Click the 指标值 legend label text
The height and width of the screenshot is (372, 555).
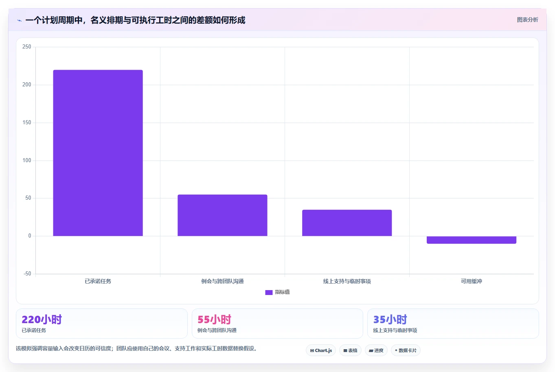(282, 292)
